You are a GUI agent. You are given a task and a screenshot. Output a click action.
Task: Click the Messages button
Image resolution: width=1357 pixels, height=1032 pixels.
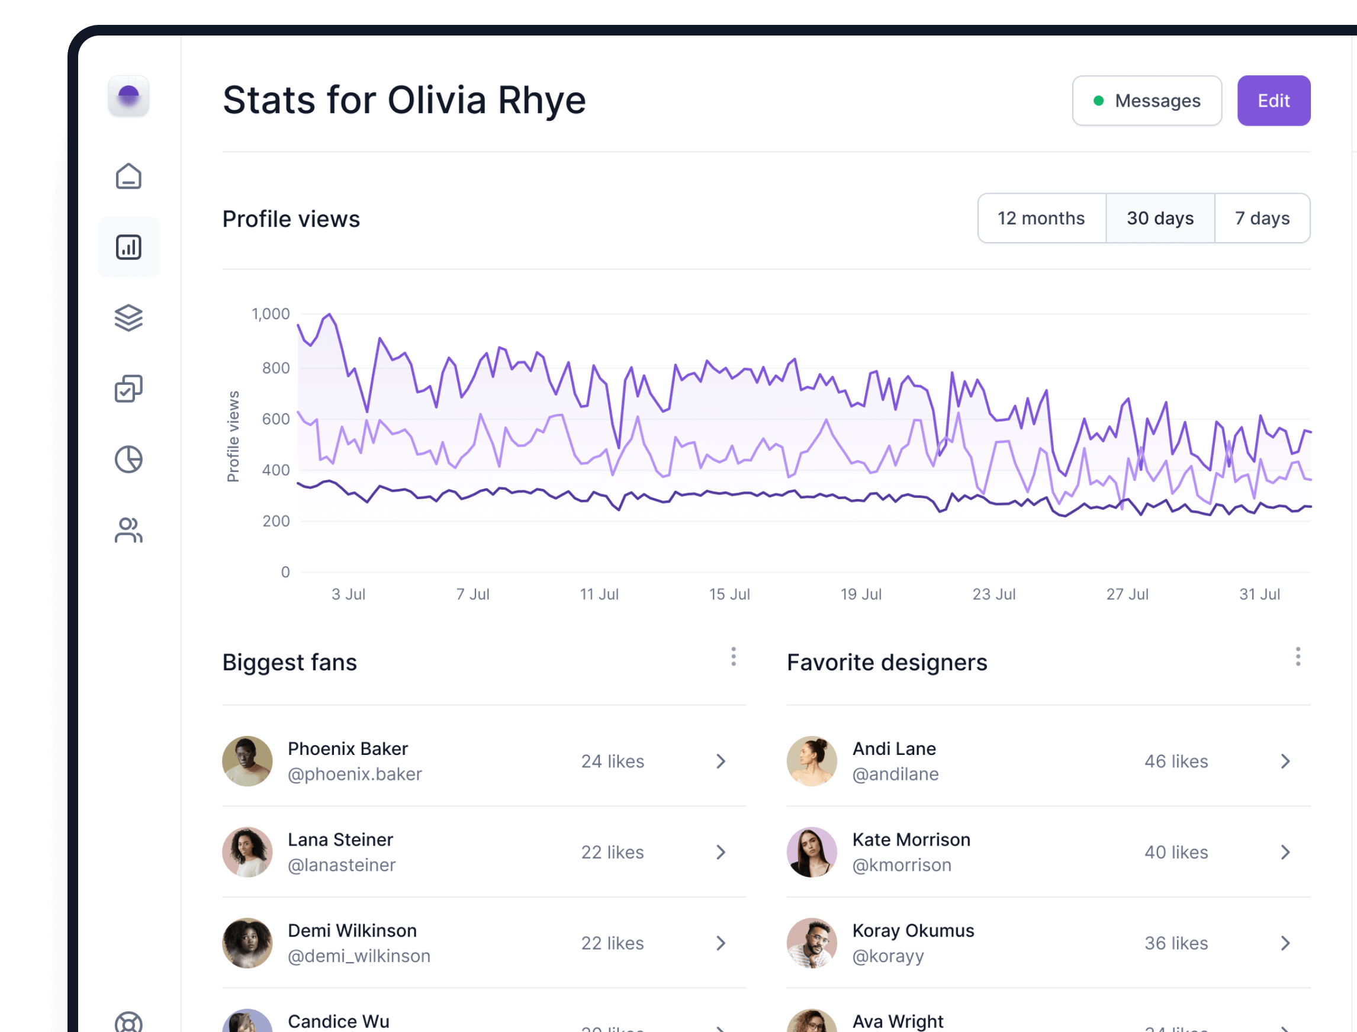pyautogui.click(x=1146, y=101)
